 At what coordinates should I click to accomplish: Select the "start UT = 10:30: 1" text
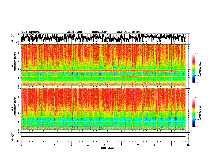[x=129, y=32]
